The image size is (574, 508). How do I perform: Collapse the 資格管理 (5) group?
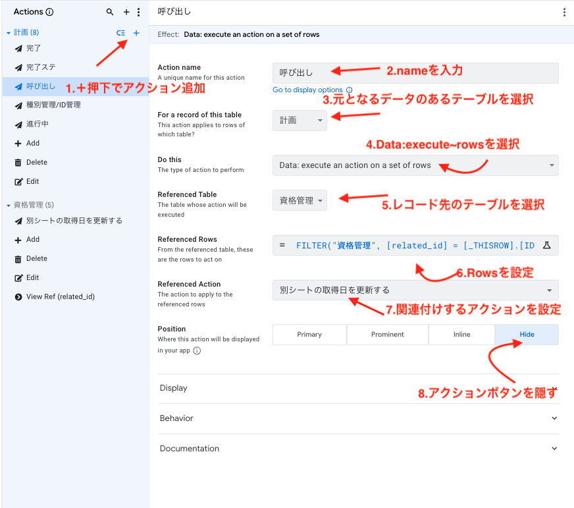(9, 205)
